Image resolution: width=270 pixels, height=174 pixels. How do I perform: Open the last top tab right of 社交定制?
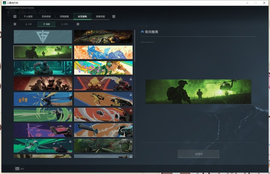[x=100, y=17]
